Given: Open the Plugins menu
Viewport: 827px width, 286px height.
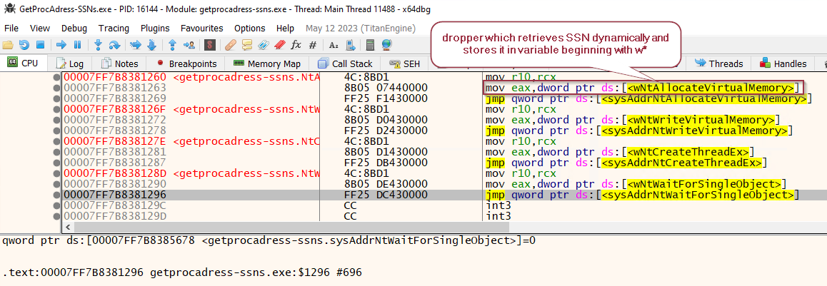Looking at the screenshot, I should click(155, 28).
